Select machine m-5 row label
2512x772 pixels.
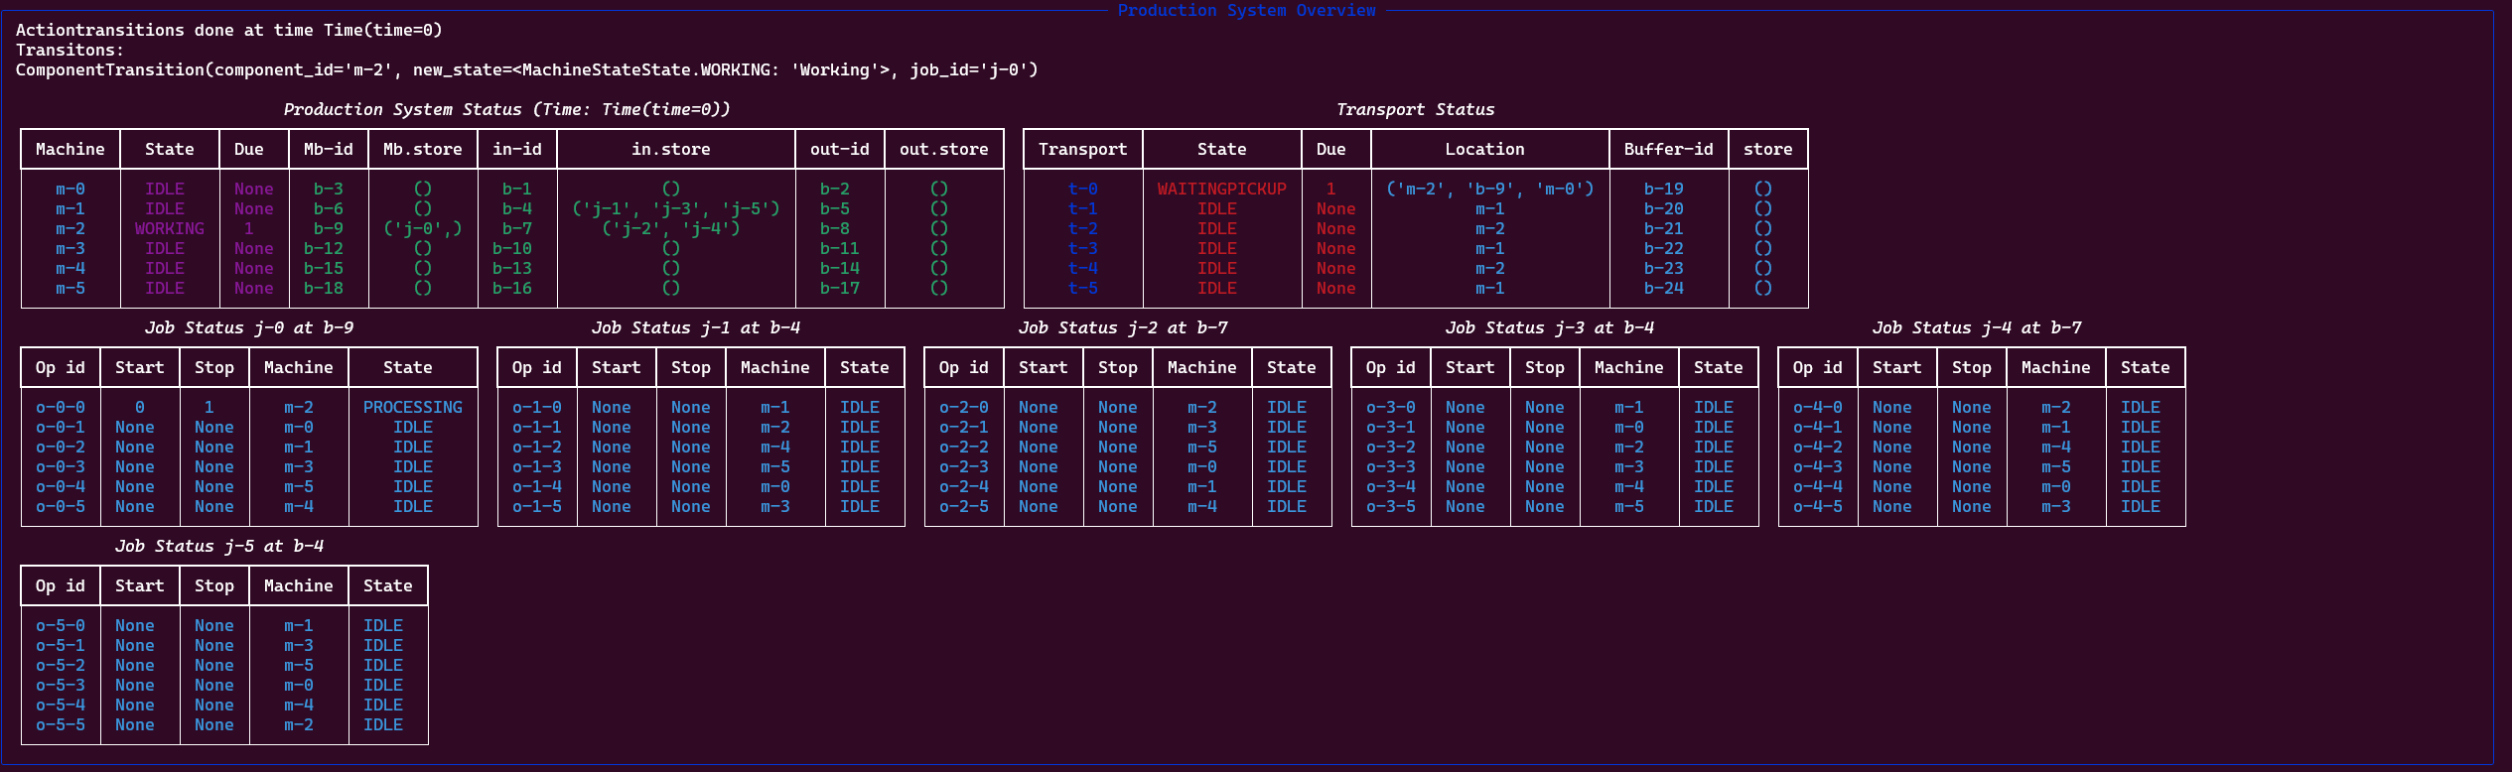pyautogui.click(x=70, y=288)
